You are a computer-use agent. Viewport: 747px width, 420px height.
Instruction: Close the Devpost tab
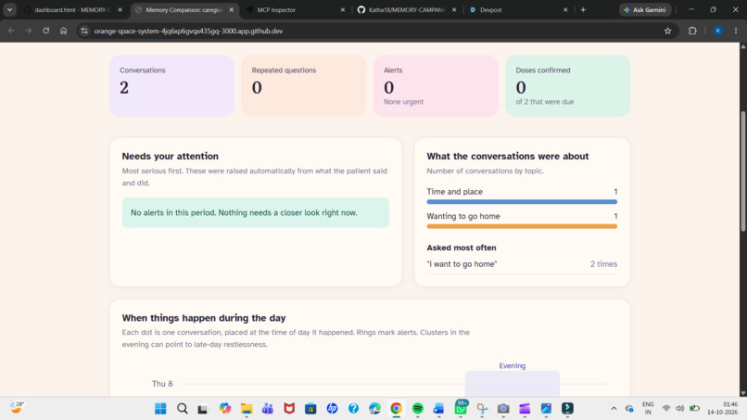pos(565,9)
